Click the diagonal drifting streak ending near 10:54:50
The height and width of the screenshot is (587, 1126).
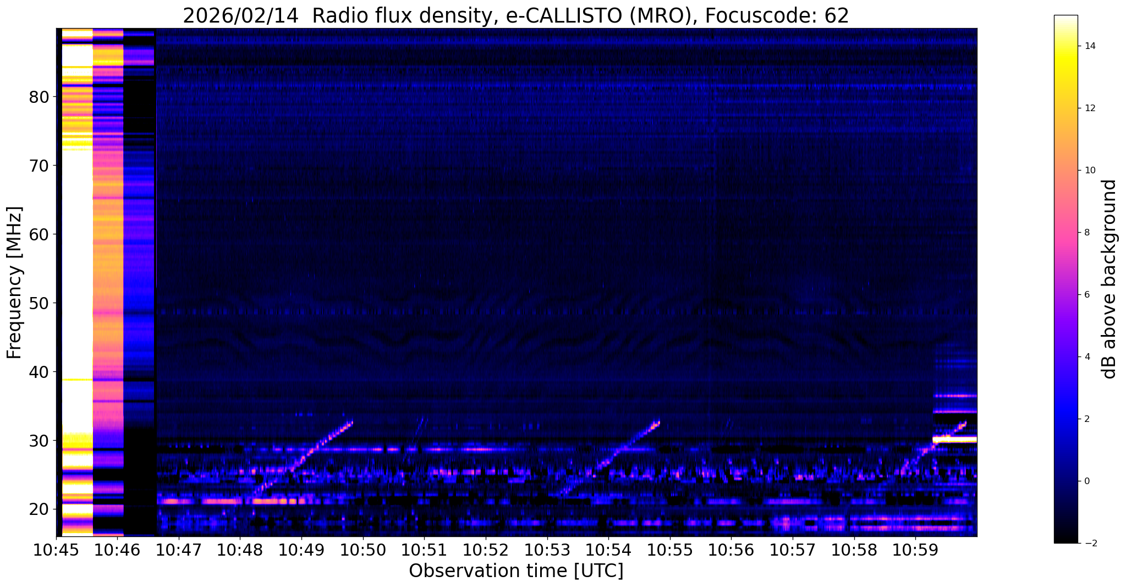[x=609, y=459]
